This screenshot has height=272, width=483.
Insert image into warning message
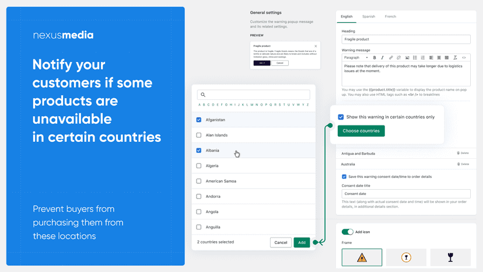(407, 58)
